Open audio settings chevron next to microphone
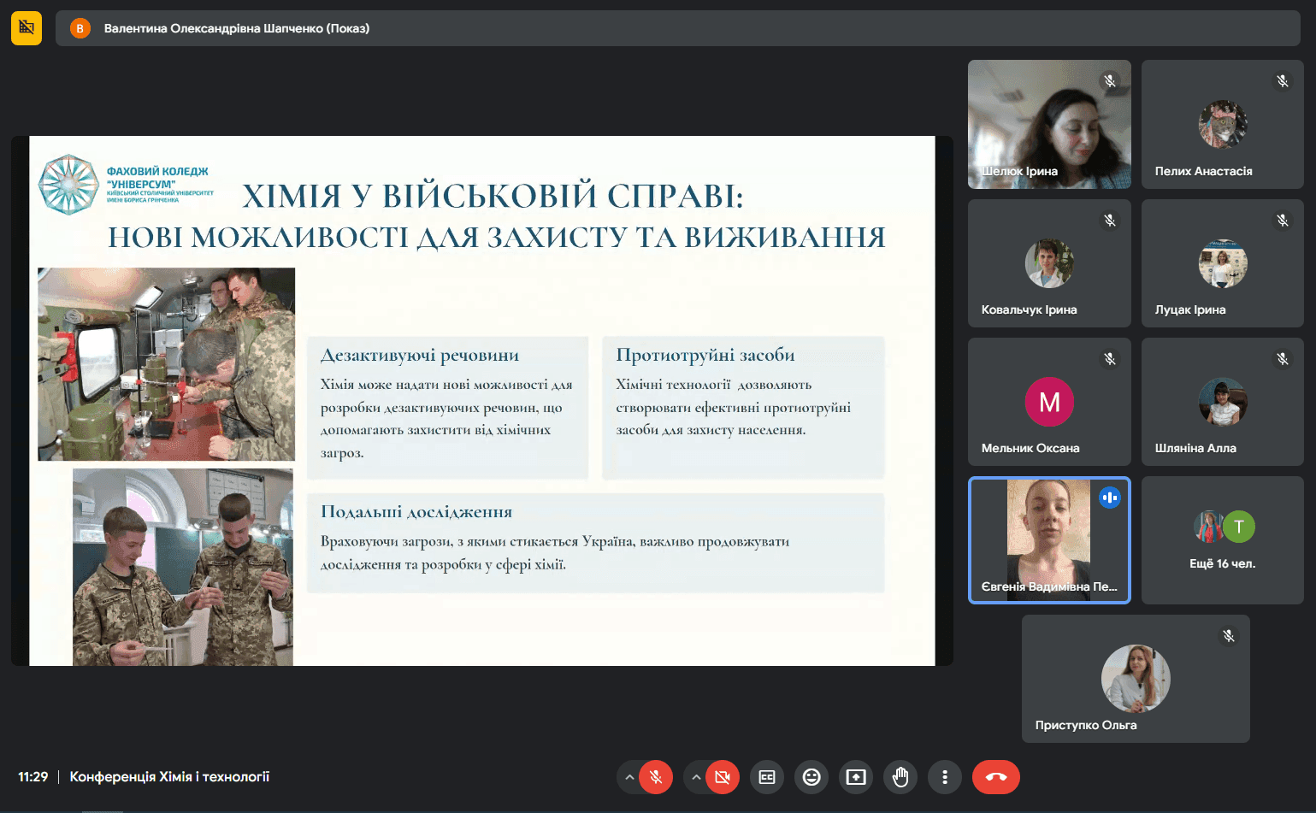This screenshot has width=1316, height=813. pos(629,777)
